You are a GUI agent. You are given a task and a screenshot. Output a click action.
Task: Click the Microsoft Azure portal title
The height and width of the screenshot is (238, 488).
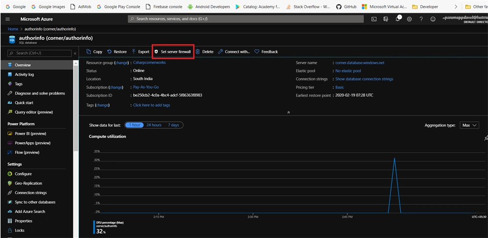(36, 19)
